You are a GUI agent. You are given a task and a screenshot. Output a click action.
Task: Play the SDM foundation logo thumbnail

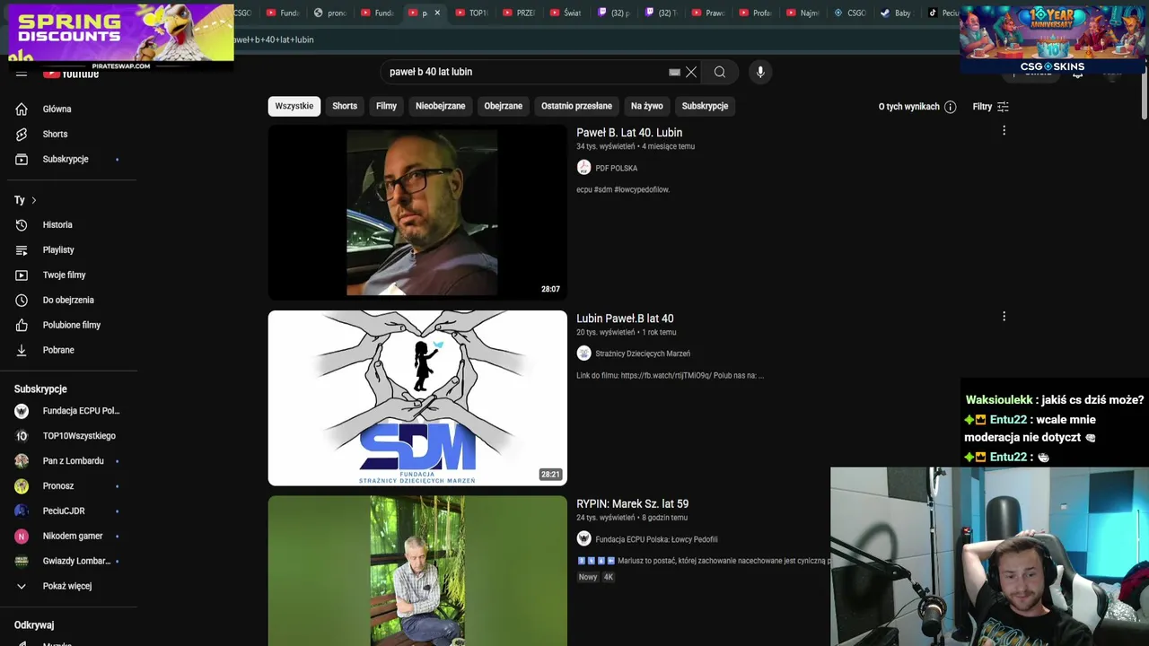417,397
